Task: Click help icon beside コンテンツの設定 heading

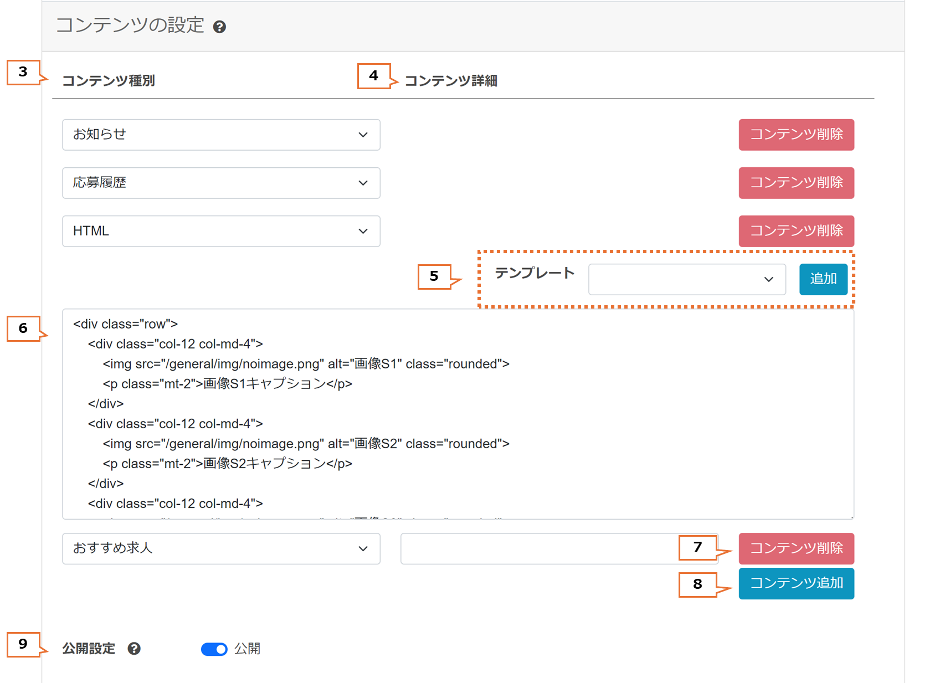Action: point(219,27)
